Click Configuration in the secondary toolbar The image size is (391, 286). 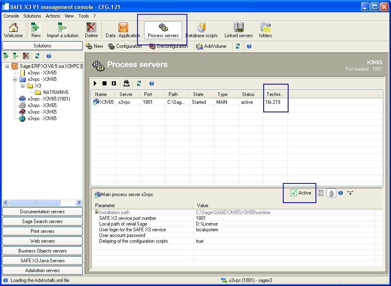coord(125,46)
